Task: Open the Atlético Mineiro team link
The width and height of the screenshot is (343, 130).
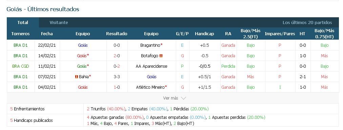Action: pos(150,87)
